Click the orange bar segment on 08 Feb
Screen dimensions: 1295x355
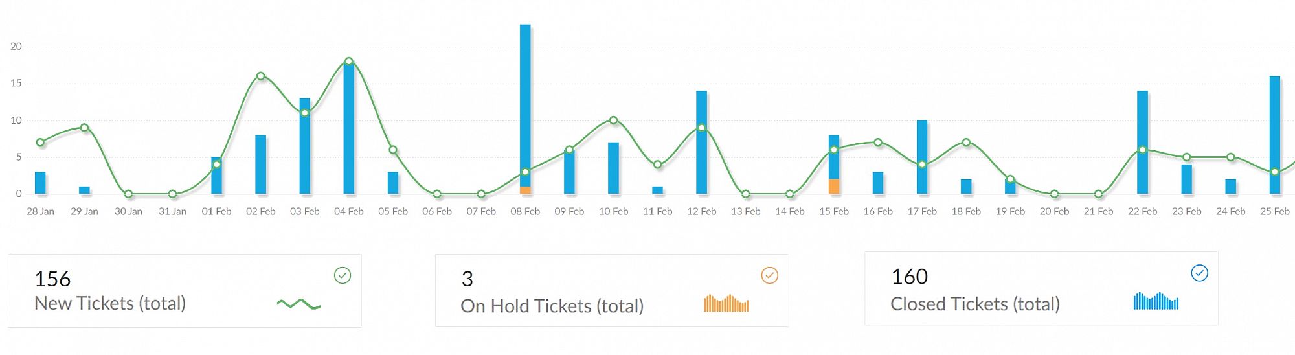(x=525, y=190)
